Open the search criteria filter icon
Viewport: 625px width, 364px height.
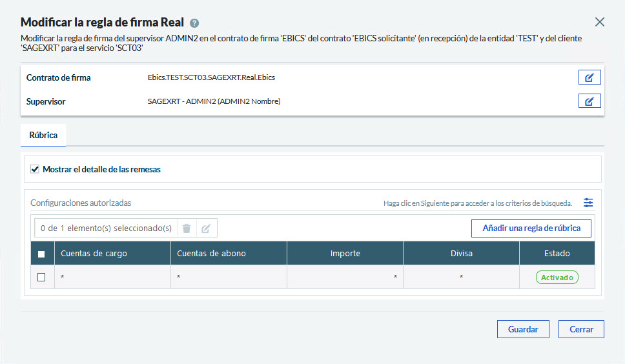point(588,203)
